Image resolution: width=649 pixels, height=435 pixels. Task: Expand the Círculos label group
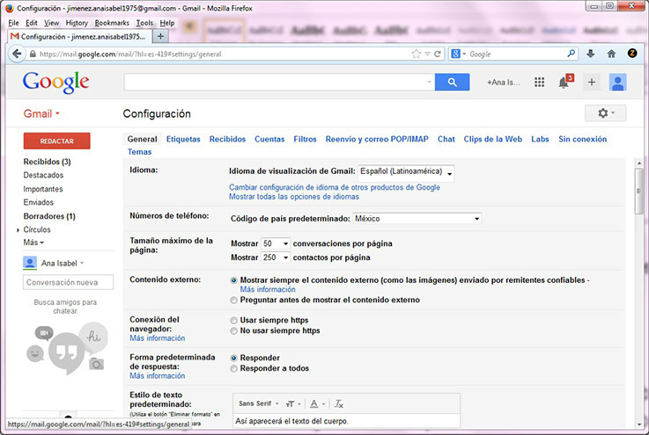[18, 230]
